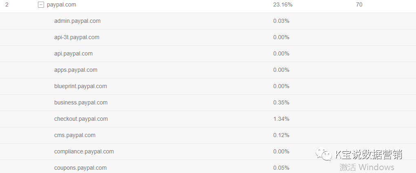Select apps.paypal.com in the list
The image size is (416, 173).
tap(75, 70)
